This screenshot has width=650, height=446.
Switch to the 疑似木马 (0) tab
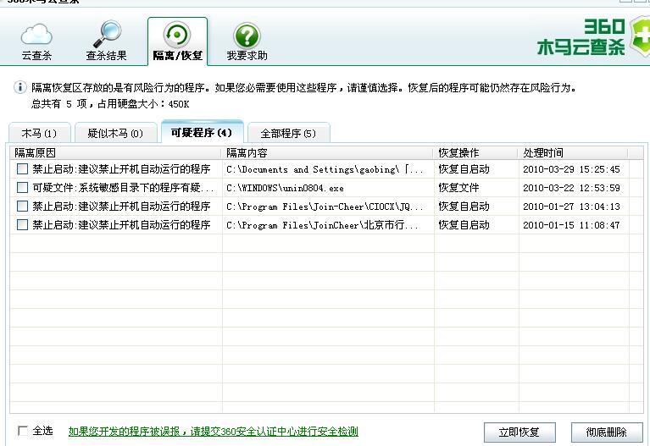point(115,134)
